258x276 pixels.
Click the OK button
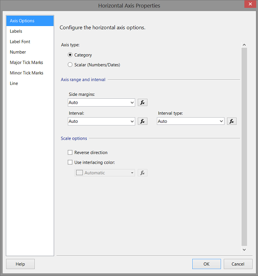(x=206, y=264)
